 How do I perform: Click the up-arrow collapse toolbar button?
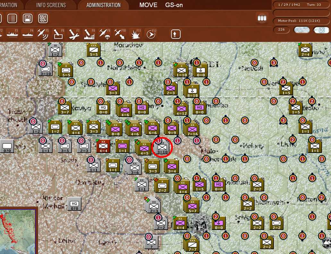[x=176, y=34]
